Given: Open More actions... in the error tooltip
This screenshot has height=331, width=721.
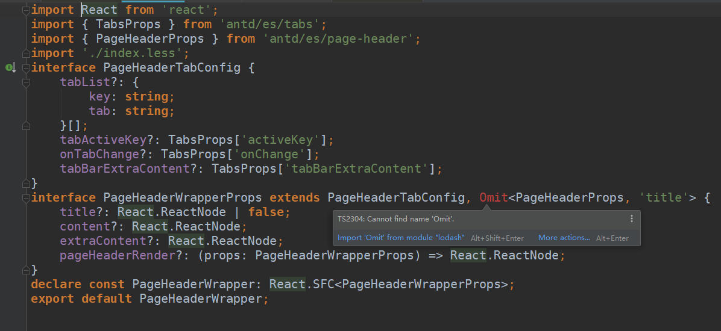Looking at the screenshot, I should point(564,238).
